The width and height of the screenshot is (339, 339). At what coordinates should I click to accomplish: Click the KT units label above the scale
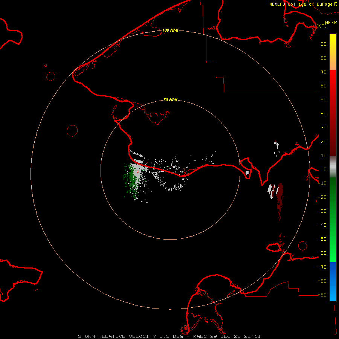(x=321, y=26)
